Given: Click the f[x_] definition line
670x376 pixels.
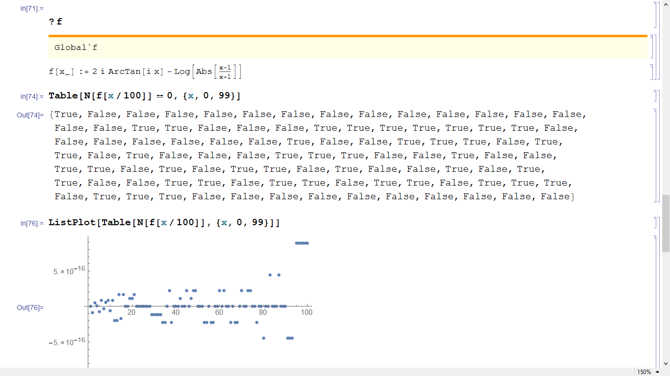Looking at the screenshot, I should point(145,71).
